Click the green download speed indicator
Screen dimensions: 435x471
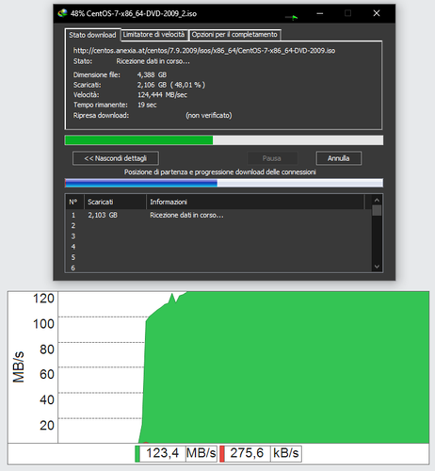(x=137, y=453)
